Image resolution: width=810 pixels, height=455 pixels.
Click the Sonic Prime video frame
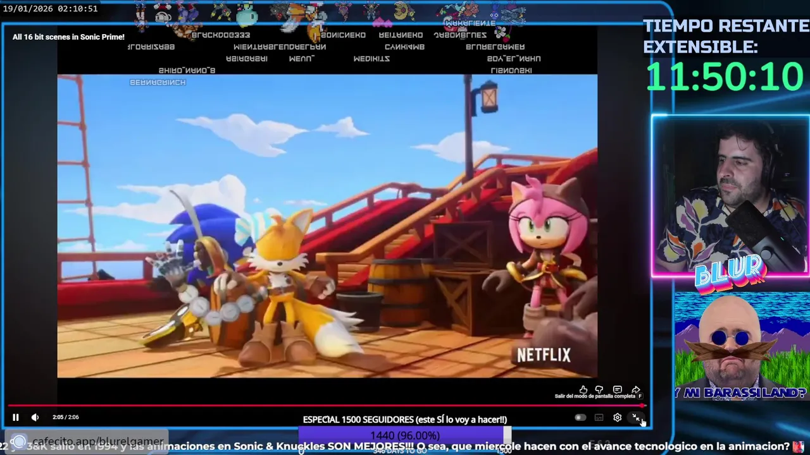pos(327,226)
